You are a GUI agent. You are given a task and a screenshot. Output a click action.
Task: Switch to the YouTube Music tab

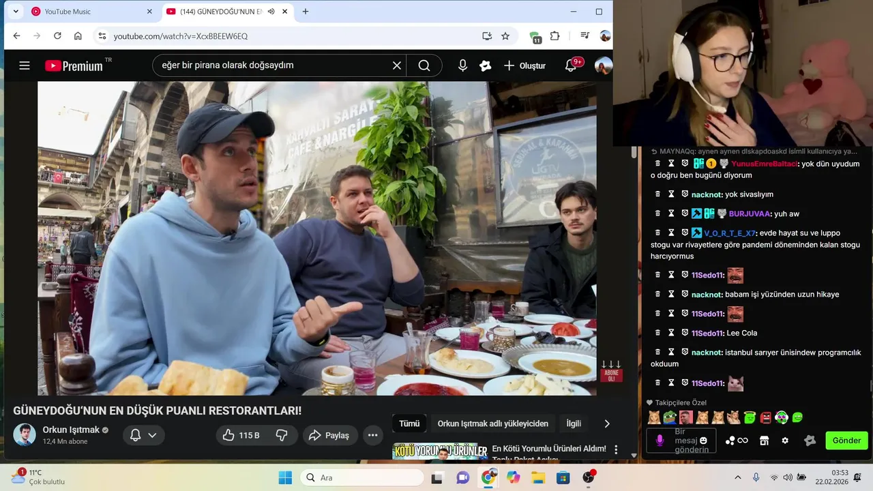92,12
